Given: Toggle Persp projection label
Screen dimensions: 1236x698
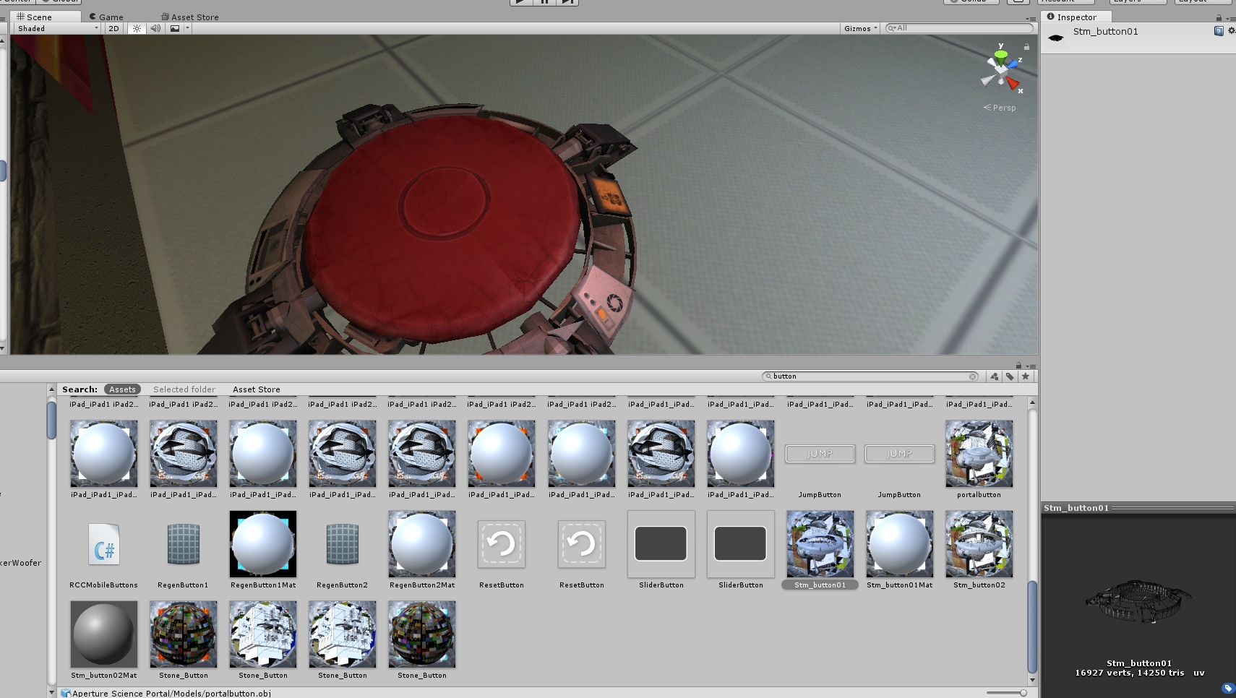Looking at the screenshot, I should click(x=1000, y=108).
